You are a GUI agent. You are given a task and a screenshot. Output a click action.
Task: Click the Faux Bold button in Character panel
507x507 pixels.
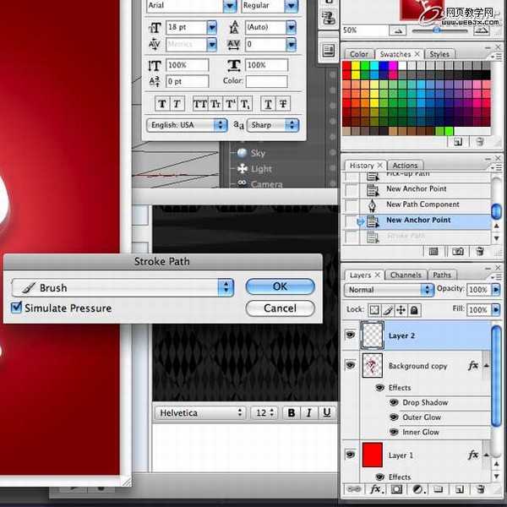coord(163,104)
